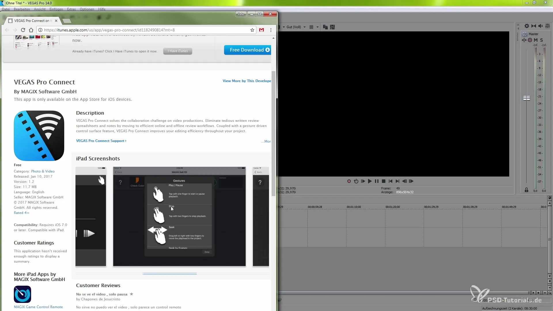Click the Record button in preview transport
Viewport: 553px width, 311px height.
[x=349, y=181]
